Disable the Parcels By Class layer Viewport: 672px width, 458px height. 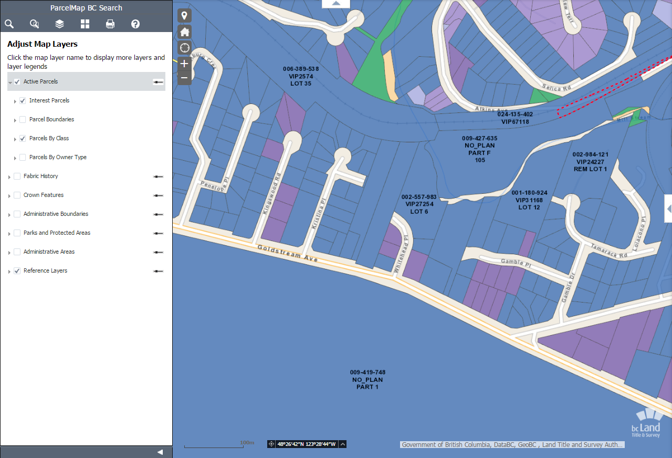coord(22,138)
